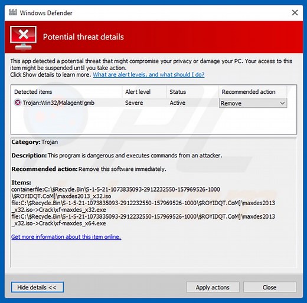Click the red X icon beside Trojan:Win32/Malagent!gmb

click(18, 103)
